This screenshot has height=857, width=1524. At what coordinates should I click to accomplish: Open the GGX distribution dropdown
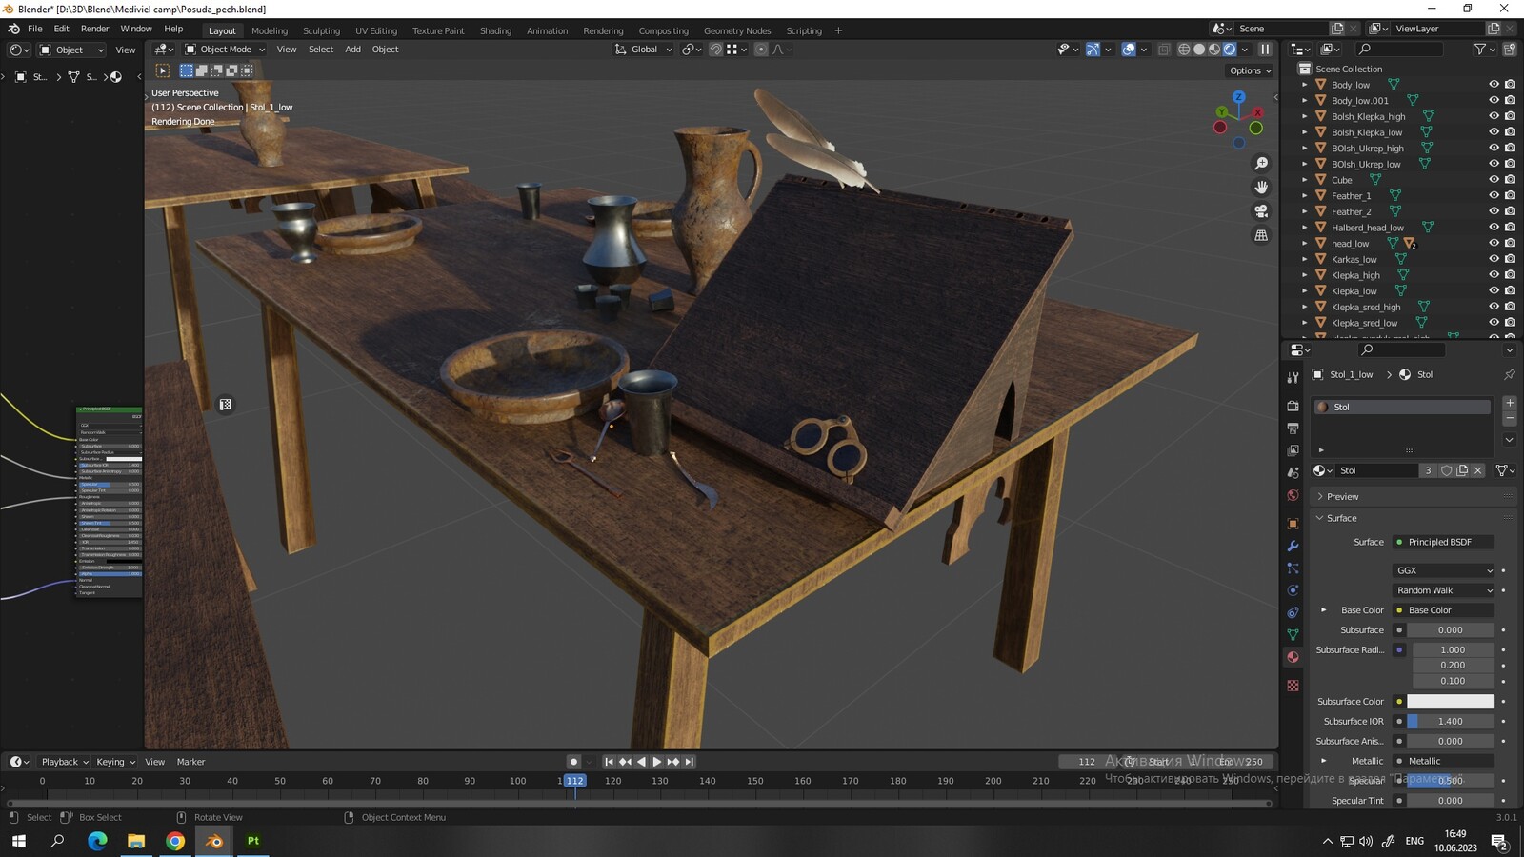click(1444, 570)
